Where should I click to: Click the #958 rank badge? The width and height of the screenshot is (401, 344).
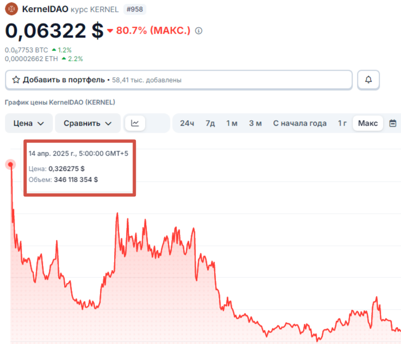pos(135,9)
